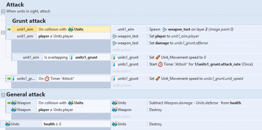Viewport: 262px width, 130px height.
Task: Click Units icon in Weapon On collision condition
Action: pos(71,103)
